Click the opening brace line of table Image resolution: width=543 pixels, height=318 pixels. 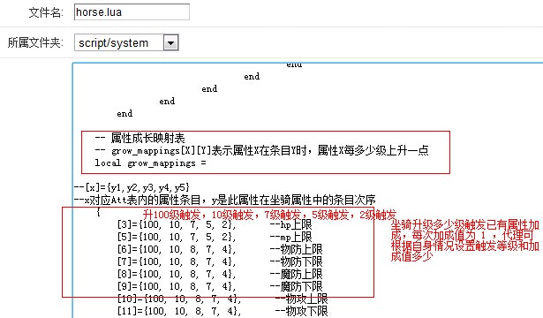98,212
